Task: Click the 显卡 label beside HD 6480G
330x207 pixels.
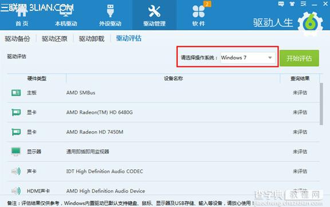Action: click(32, 113)
